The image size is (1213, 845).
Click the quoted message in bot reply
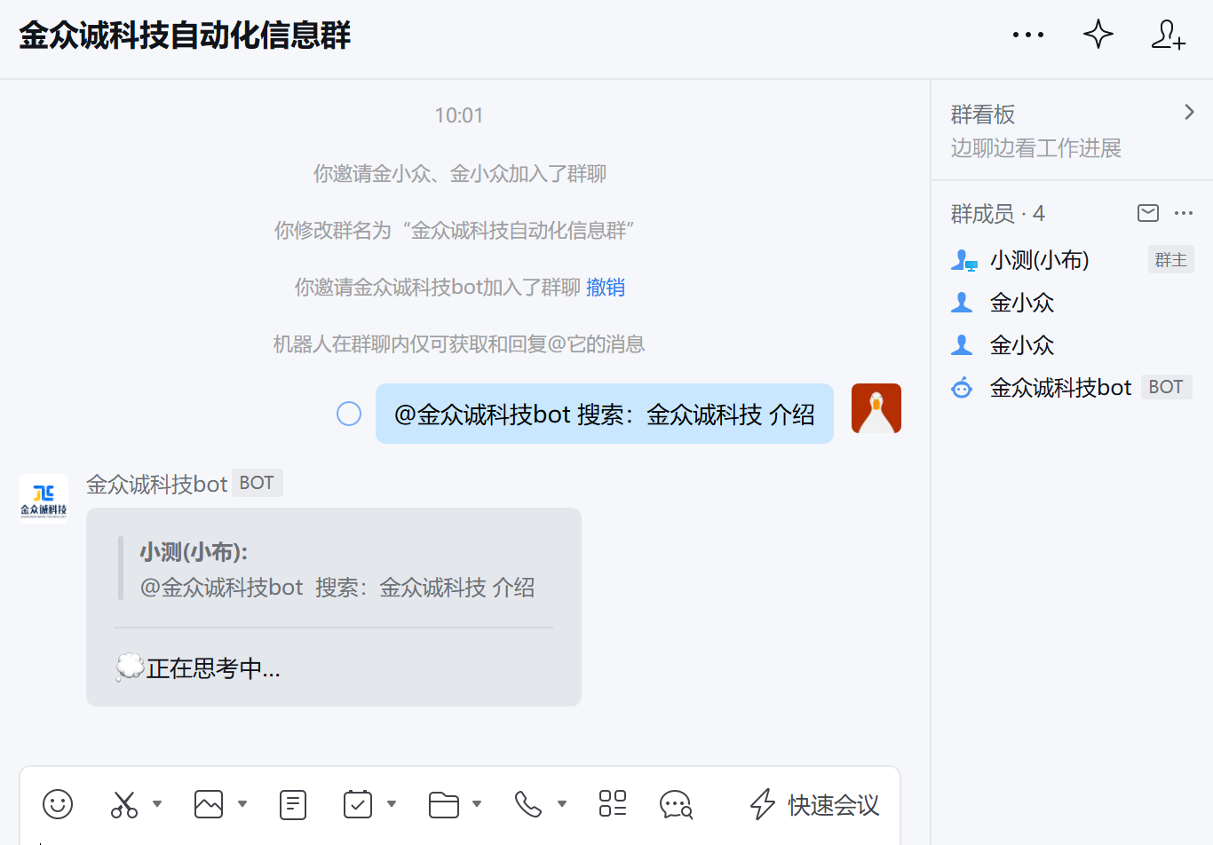pos(334,569)
